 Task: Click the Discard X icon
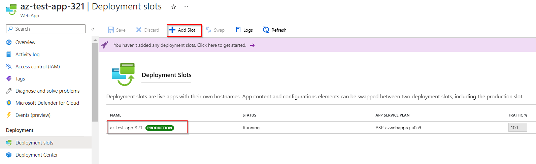pyautogui.click(x=139, y=30)
